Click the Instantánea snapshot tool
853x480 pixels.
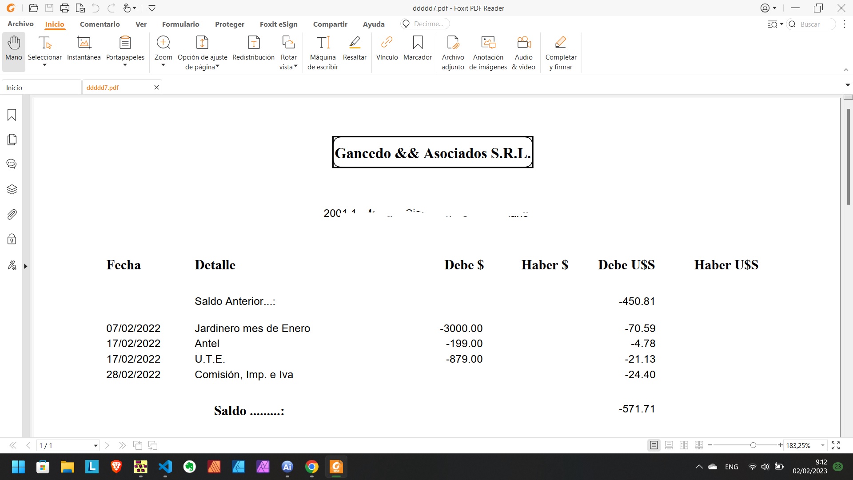pyautogui.click(x=84, y=48)
